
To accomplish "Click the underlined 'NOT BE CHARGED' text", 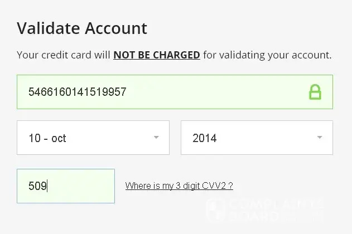I will [157, 55].
